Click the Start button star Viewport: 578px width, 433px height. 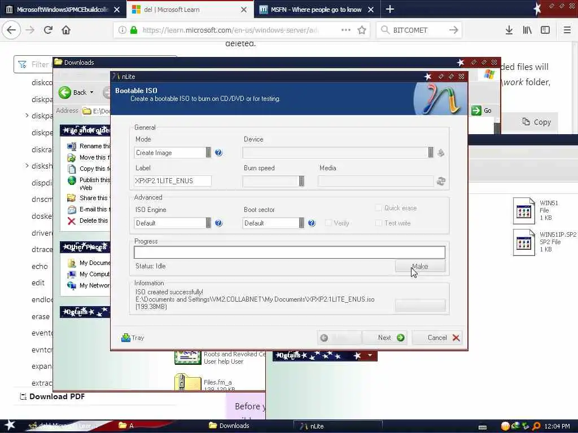[x=10, y=425]
